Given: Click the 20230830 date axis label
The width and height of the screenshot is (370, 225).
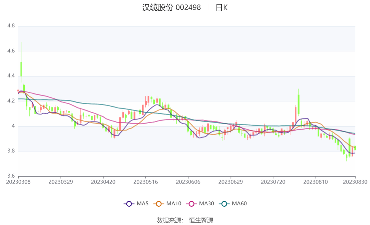Looking at the screenshot, I should tap(355, 182).
